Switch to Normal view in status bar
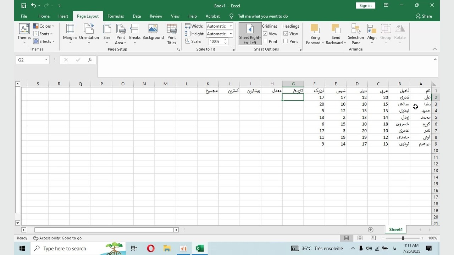Image resolution: width=454 pixels, height=255 pixels. click(x=347, y=238)
